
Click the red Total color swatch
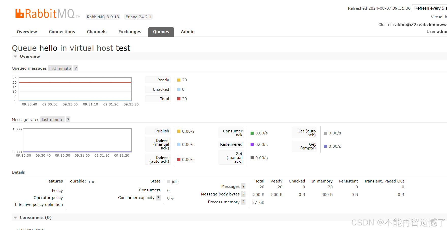[179, 99]
